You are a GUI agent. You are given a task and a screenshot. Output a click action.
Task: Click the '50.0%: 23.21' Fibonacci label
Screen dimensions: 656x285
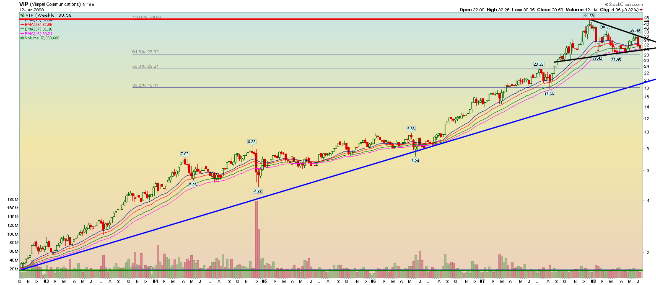pos(146,67)
